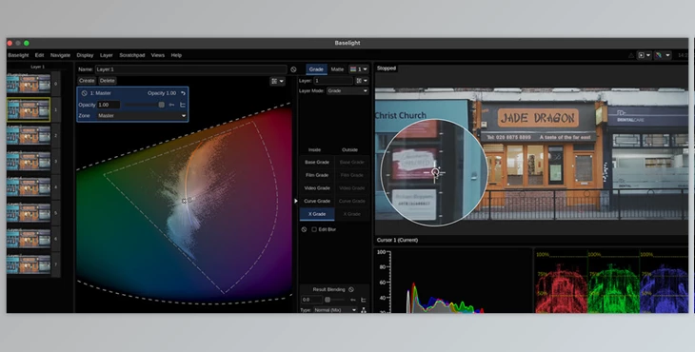Open the Display menu
This screenshot has height=352, width=695.
click(85, 55)
